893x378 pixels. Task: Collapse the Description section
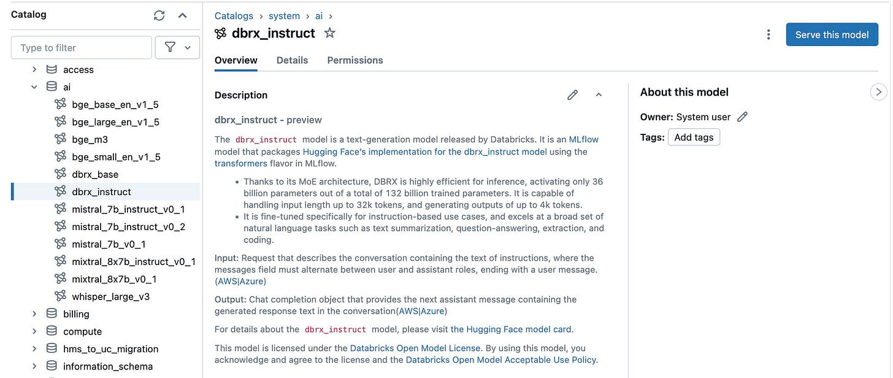tap(599, 95)
